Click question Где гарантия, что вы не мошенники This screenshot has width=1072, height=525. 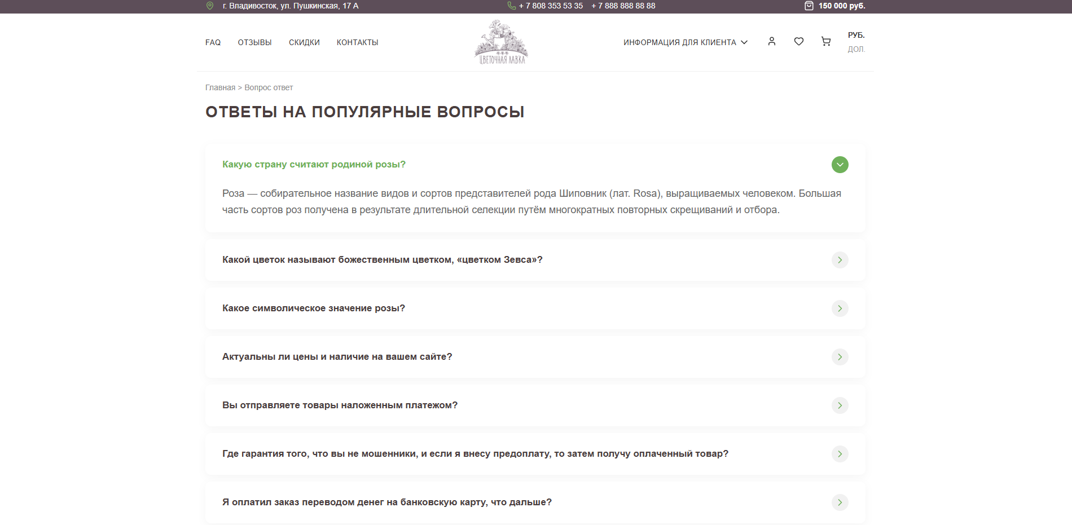coord(475,453)
